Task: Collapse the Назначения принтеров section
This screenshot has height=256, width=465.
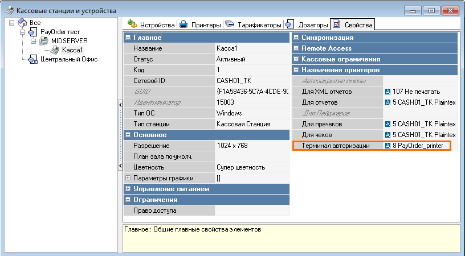Action: click(296, 70)
